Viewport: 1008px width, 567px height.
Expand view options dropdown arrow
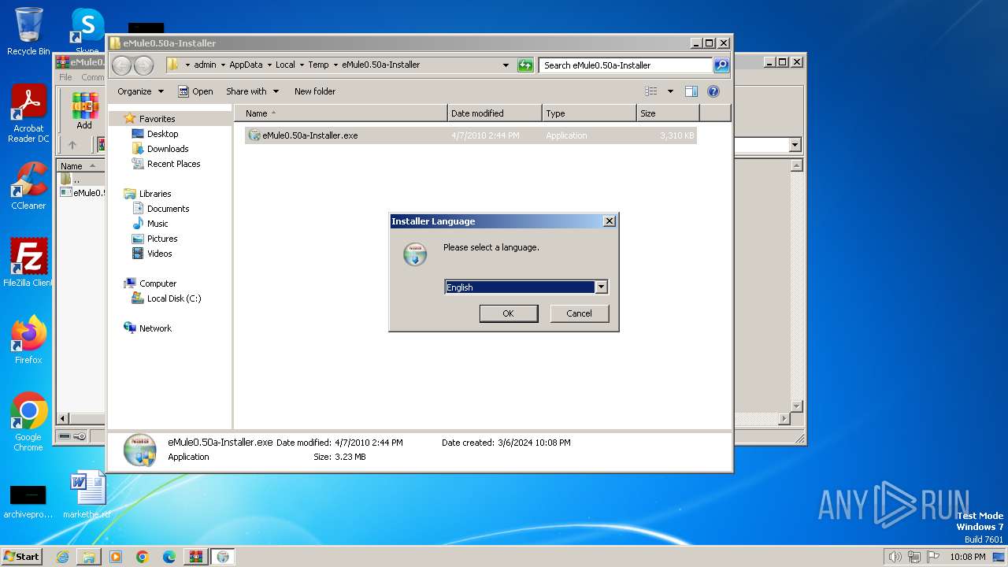670,91
